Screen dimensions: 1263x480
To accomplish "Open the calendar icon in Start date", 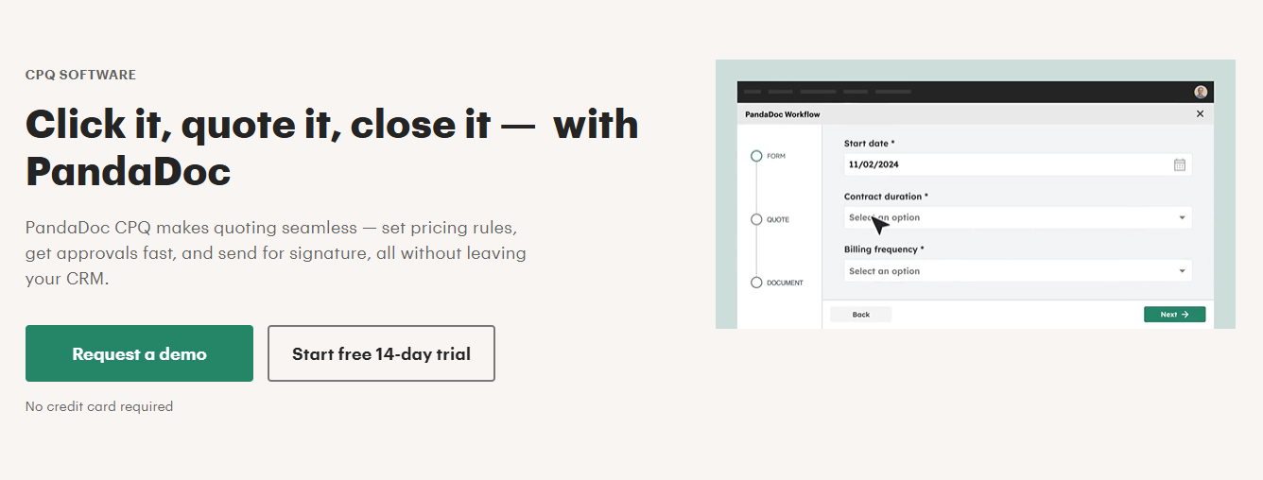I will coord(1179,164).
